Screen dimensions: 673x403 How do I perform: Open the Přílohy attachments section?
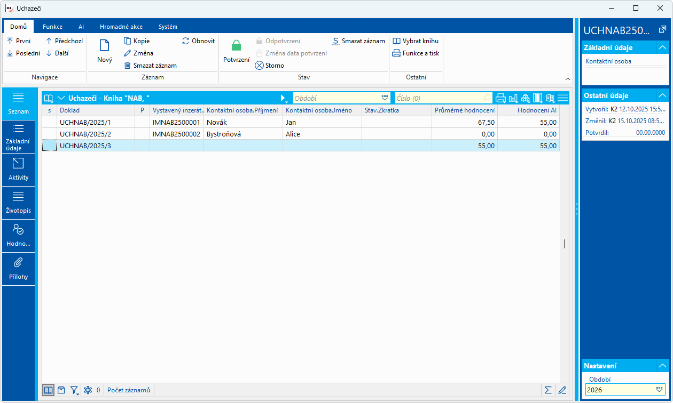[19, 269]
